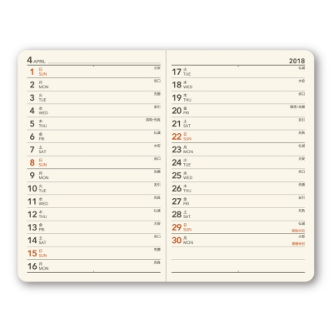Screen dimensions: 333x333
Task: Click the April 25 Wednesday entry
Action: [238, 176]
